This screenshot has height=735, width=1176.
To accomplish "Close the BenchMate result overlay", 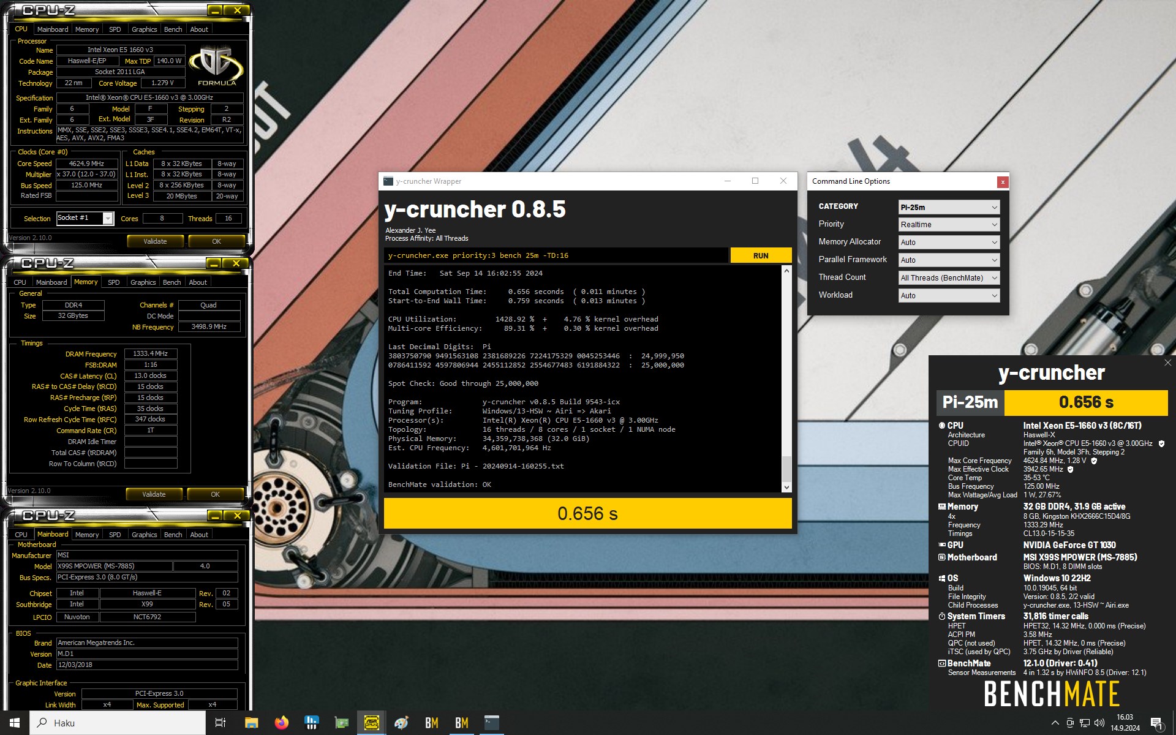I will point(1167,363).
